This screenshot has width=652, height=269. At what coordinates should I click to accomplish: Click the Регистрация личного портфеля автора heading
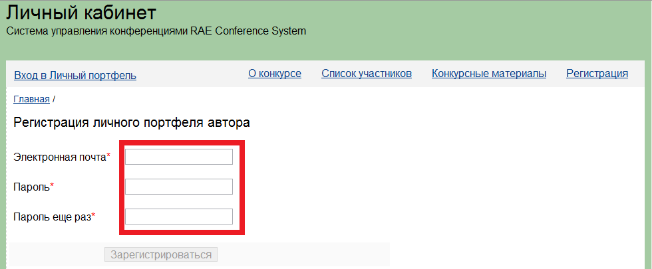point(132,123)
